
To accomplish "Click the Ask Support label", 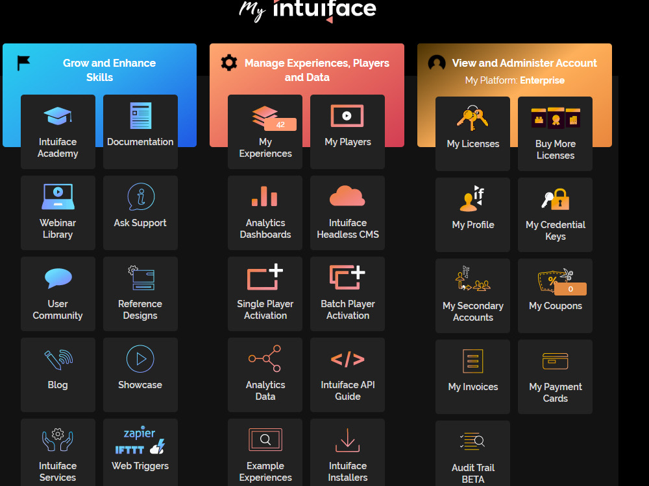I will [140, 223].
